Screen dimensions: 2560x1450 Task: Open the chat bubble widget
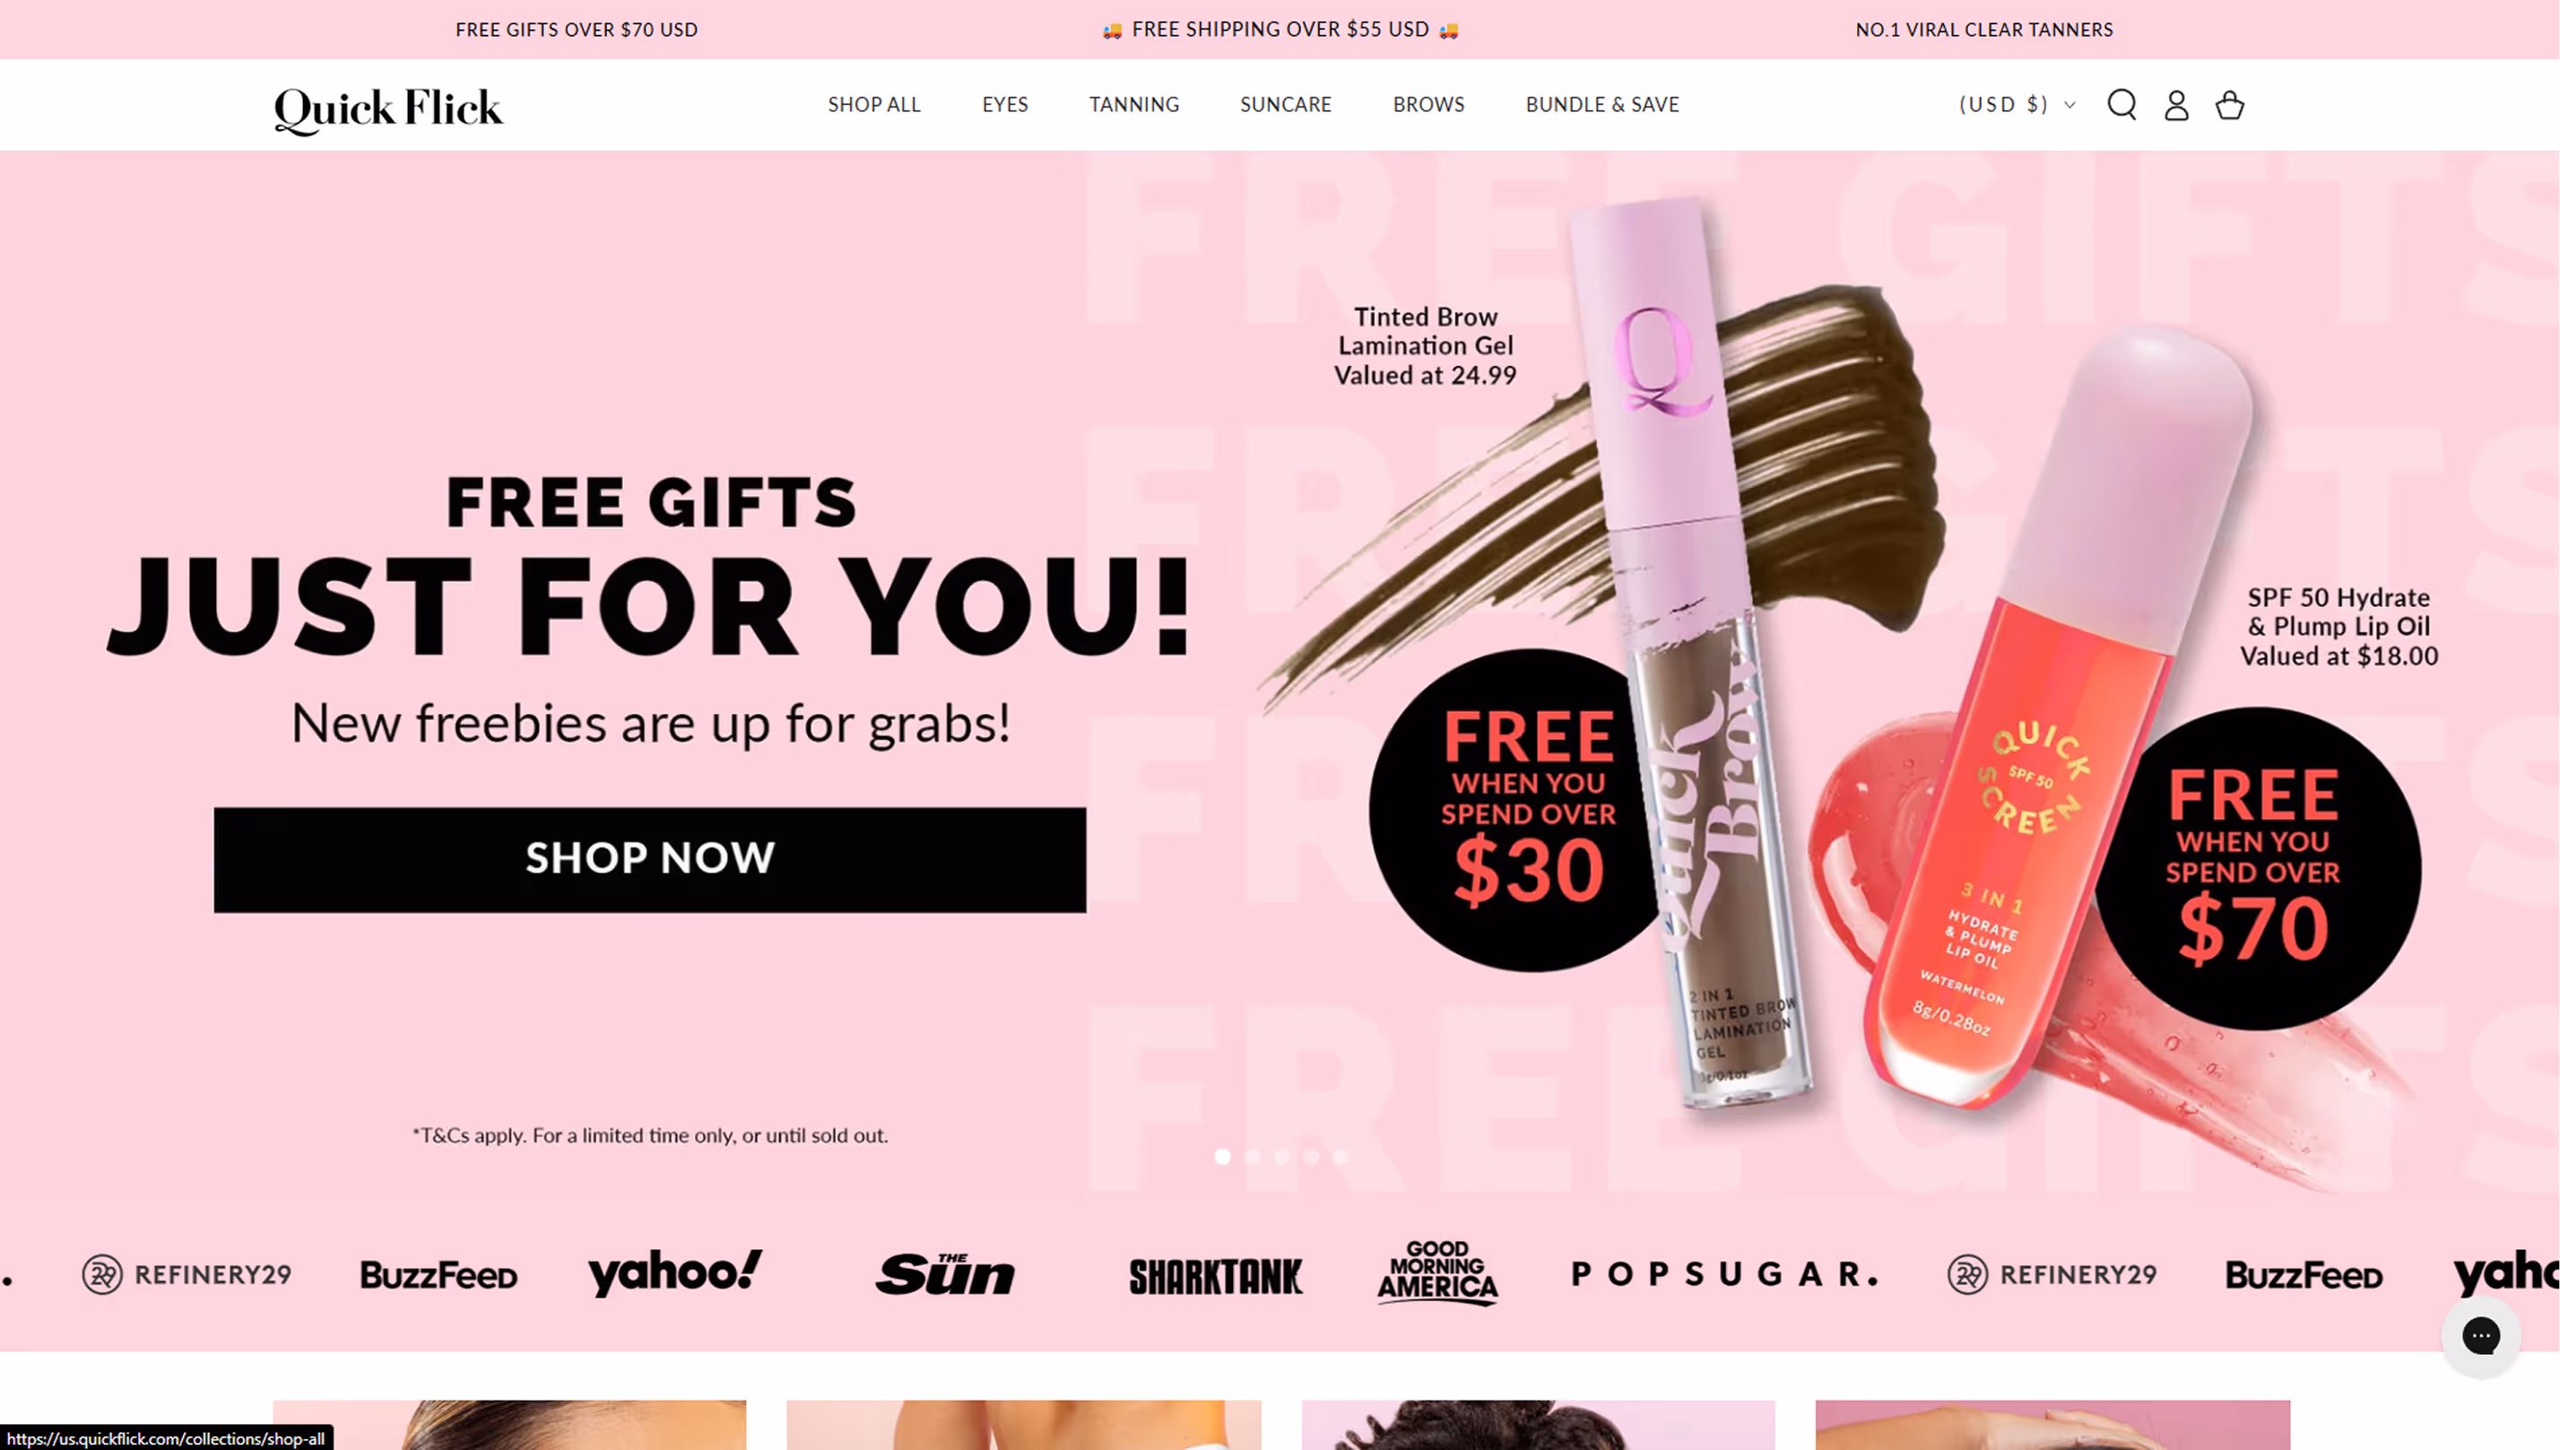(x=2480, y=1335)
